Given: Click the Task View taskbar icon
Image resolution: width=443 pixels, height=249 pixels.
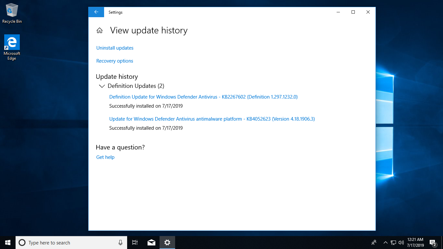Looking at the screenshot, I should [135, 243].
